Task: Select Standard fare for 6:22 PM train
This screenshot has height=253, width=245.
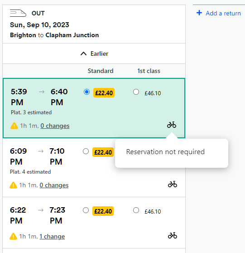Action: point(86,210)
